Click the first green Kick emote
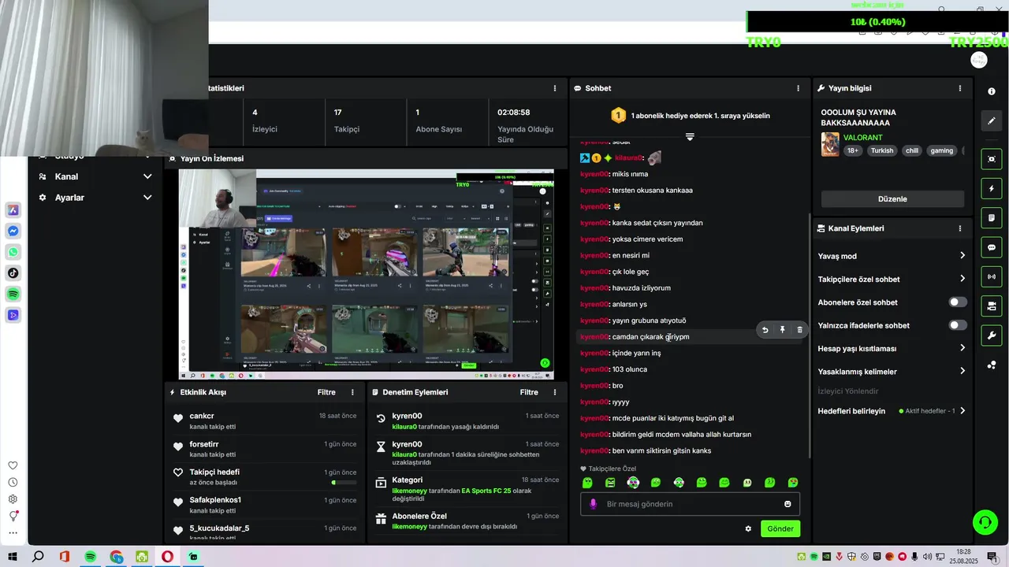Viewport: 1009px width, 567px height. pos(587,483)
